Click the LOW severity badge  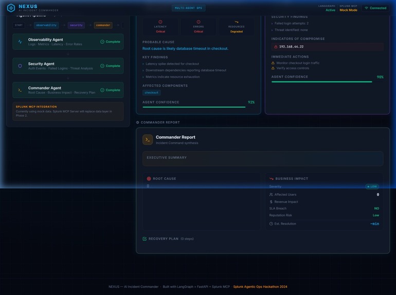click(372, 186)
